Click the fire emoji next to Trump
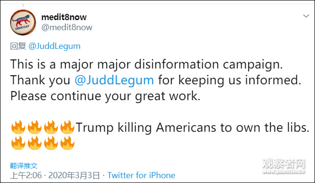315x183 pixels. [x=67, y=127]
